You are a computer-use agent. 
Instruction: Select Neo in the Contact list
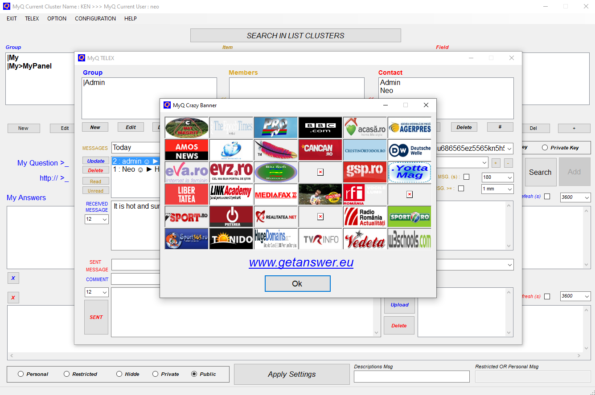coord(387,91)
